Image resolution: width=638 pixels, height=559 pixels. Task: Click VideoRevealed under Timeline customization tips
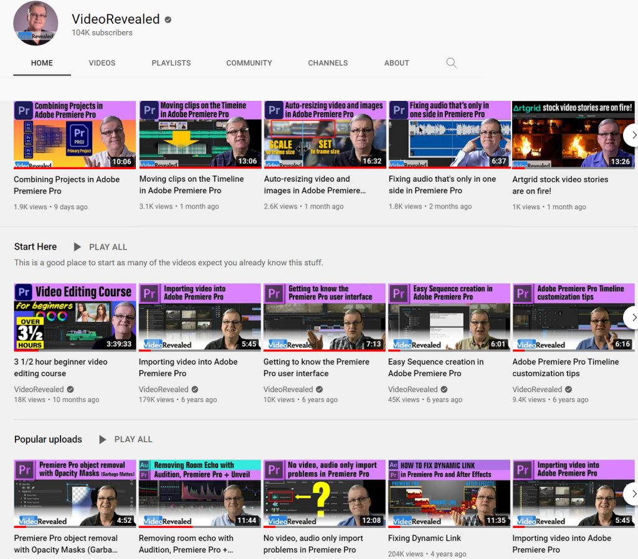click(x=537, y=390)
